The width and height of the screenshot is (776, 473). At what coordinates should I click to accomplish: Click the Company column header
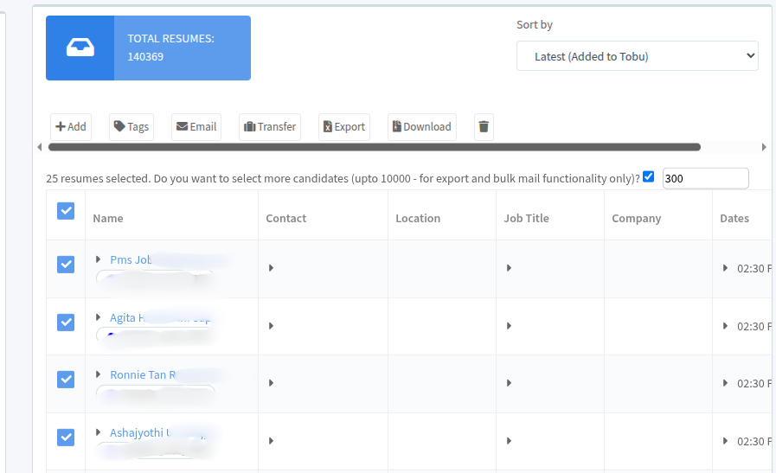click(x=637, y=218)
